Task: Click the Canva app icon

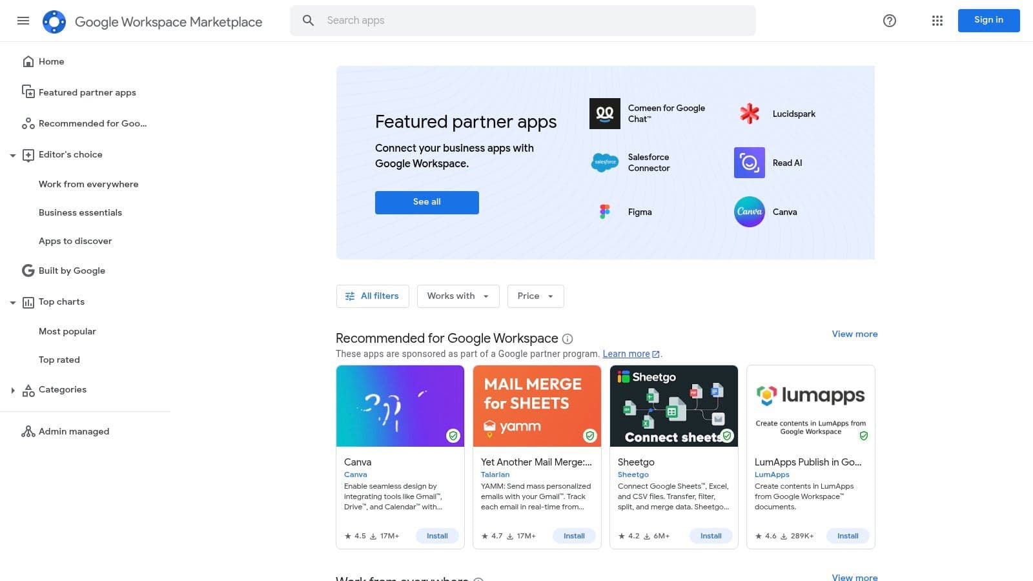Action: pos(749,212)
